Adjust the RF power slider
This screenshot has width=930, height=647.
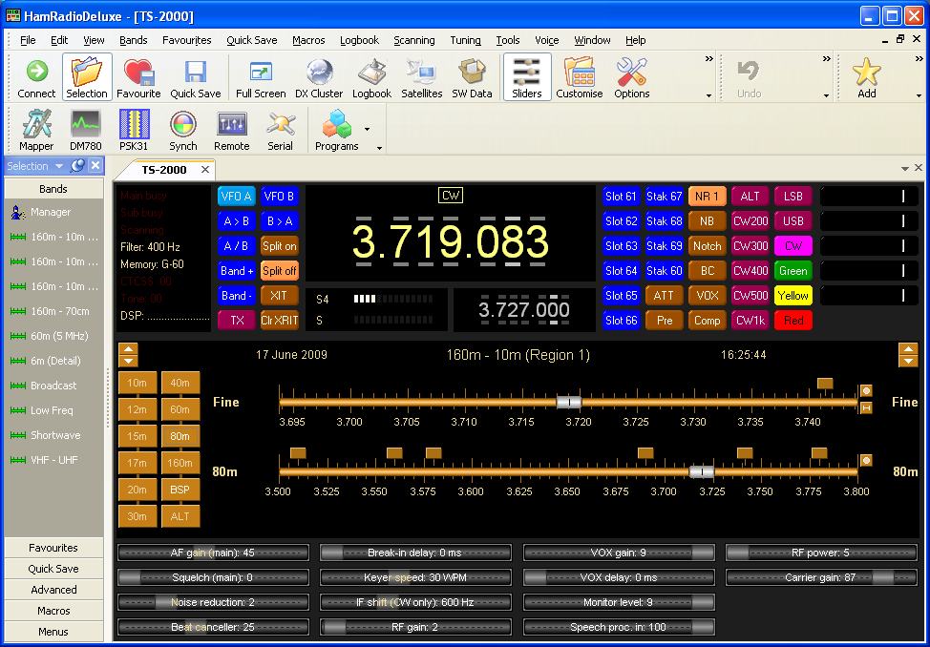[x=818, y=553]
